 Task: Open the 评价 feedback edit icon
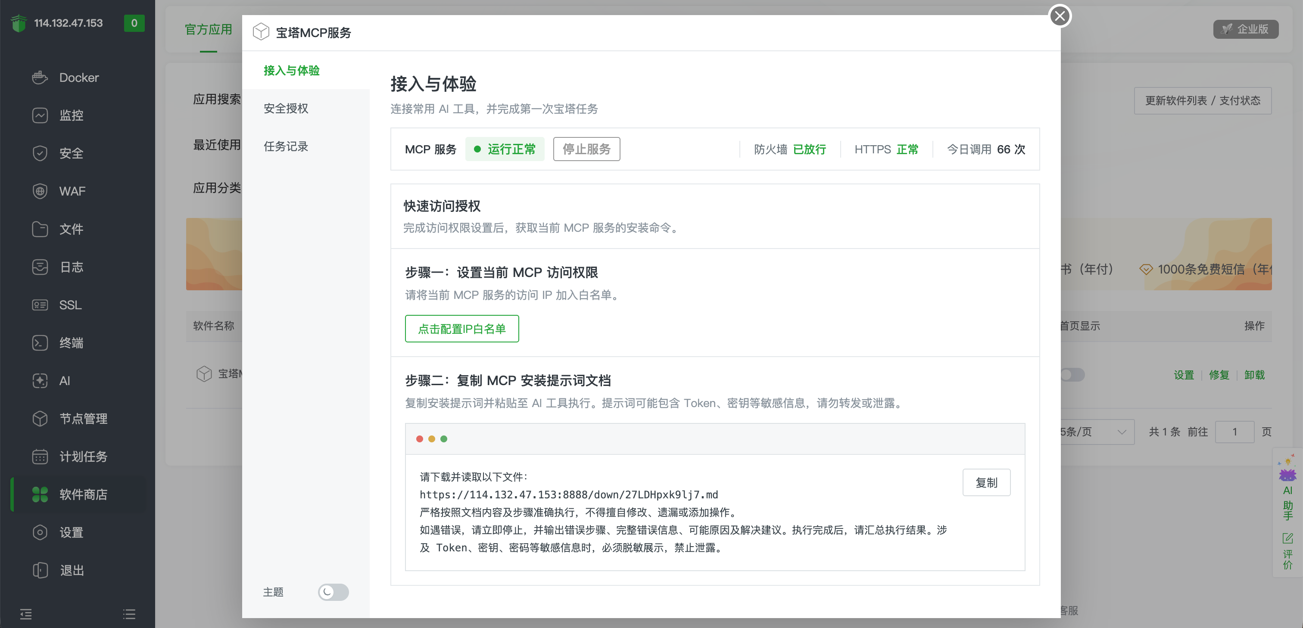[x=1287, y=538]
